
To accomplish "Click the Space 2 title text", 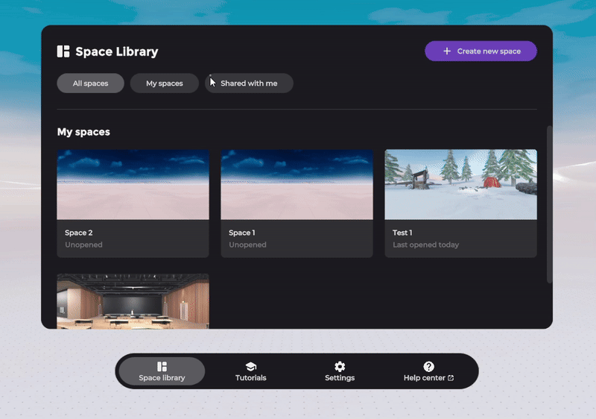I will pyautogui.click(x=79, y=233).
